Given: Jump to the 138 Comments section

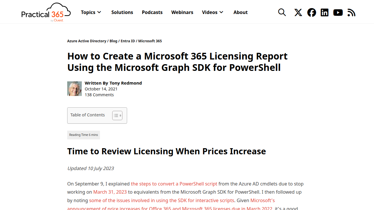Looking at the screenshot, I should [99, 95].
